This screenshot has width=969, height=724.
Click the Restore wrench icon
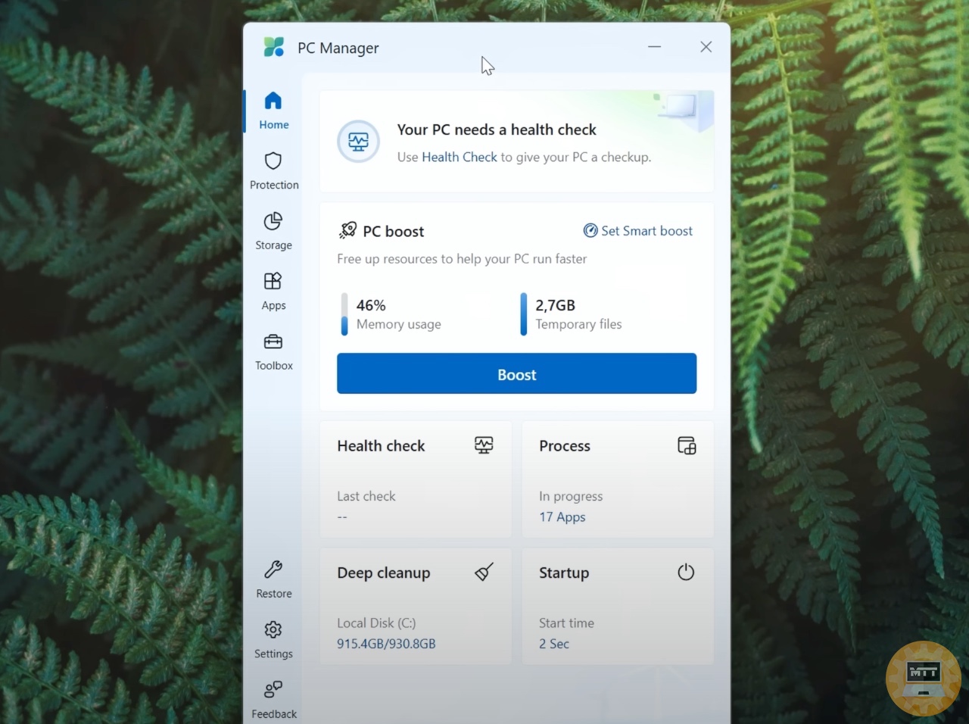tap(273, 570)
